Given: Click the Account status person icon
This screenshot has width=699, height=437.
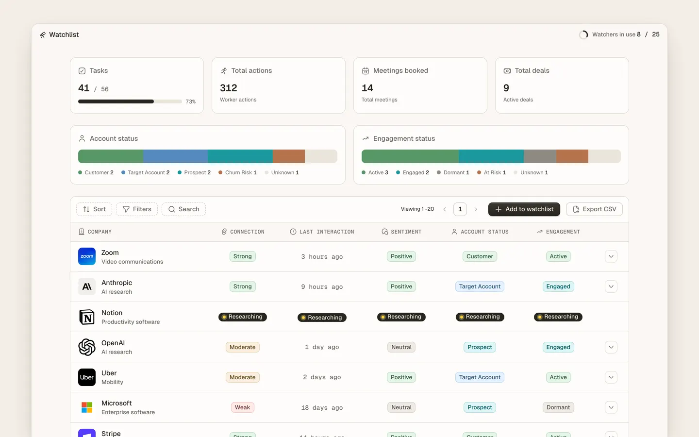Looking at the screenshot, I should pyautogui.click(x=82, y=138).
